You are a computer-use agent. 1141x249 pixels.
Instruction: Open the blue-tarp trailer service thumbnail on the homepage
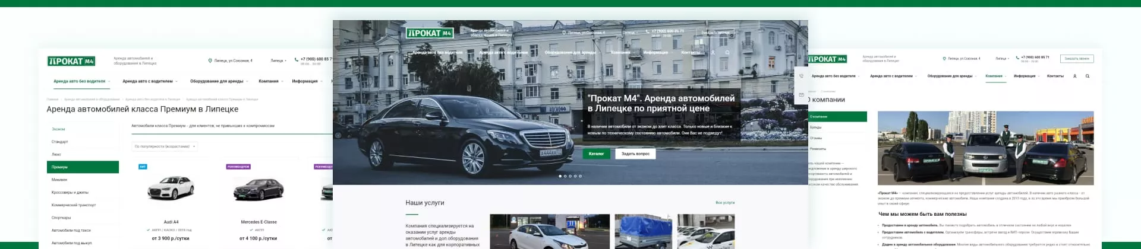pyautogui.click(x=643, y=232)
